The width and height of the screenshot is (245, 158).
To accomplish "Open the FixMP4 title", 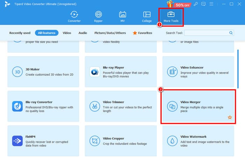I will pos(30,137).
